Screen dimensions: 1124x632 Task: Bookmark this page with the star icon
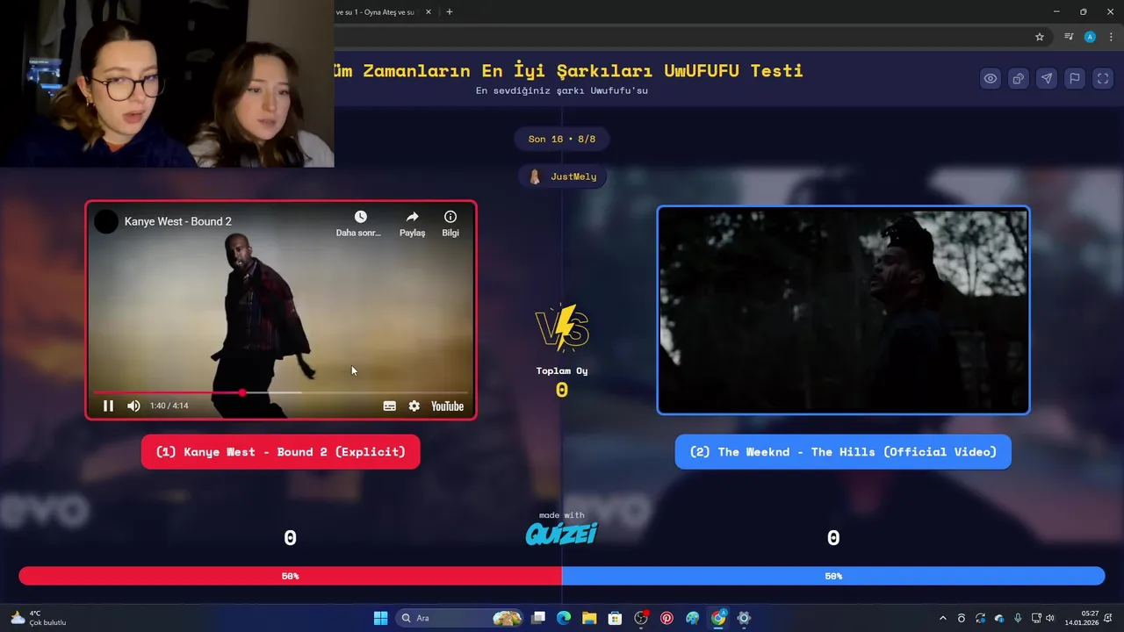click(x=1040, y=37)
